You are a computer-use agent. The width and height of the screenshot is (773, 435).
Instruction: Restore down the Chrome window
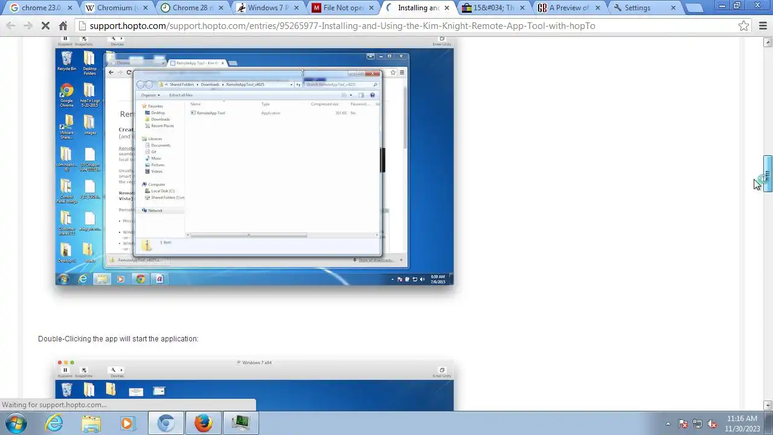click(737, 5)
